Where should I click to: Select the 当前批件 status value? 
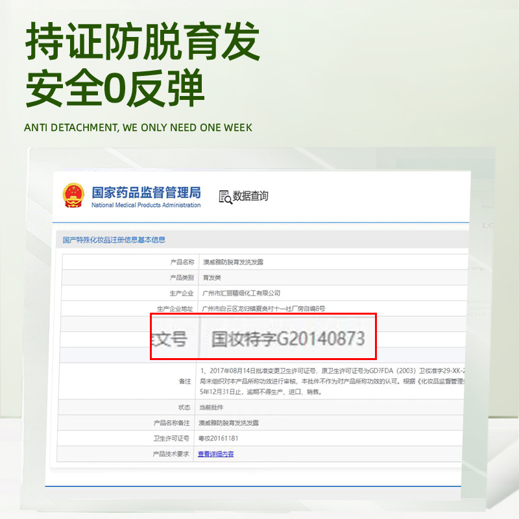click(x=211, y=407)
